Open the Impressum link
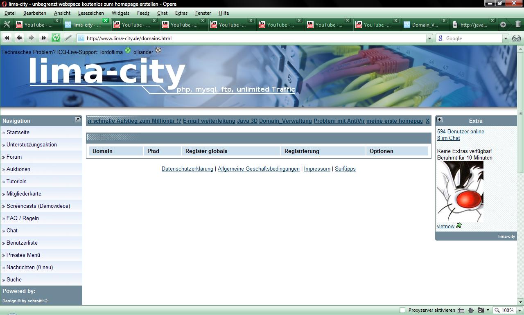Screen dimensions: 524x315 pyautogui.click(x=317, y=169)
